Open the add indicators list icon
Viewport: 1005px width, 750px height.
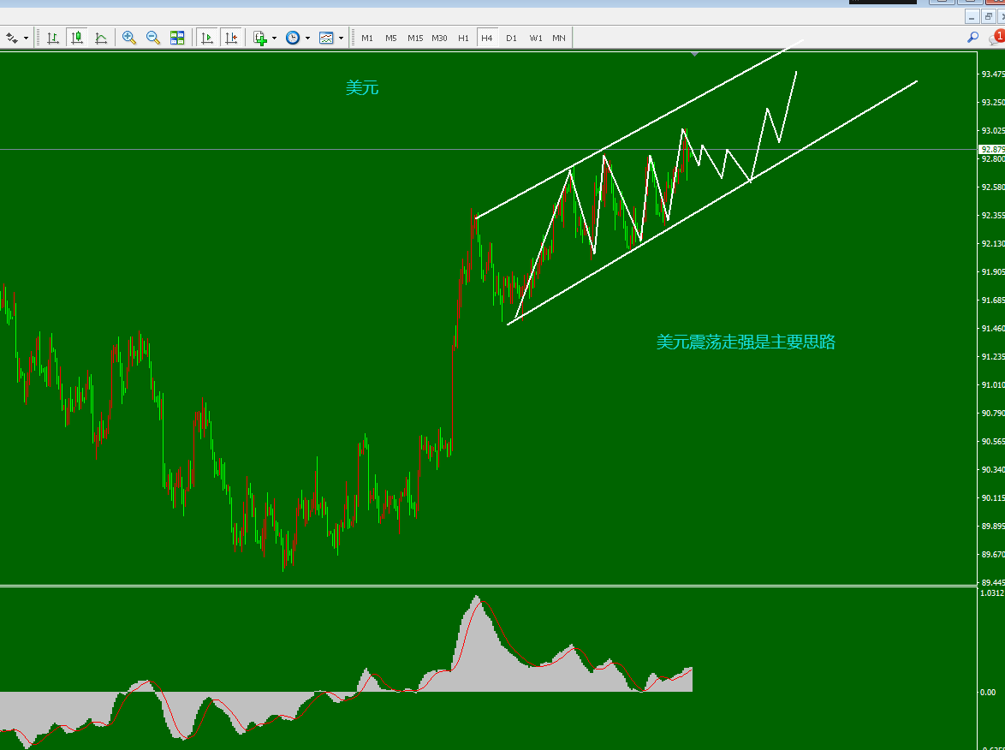259,38
